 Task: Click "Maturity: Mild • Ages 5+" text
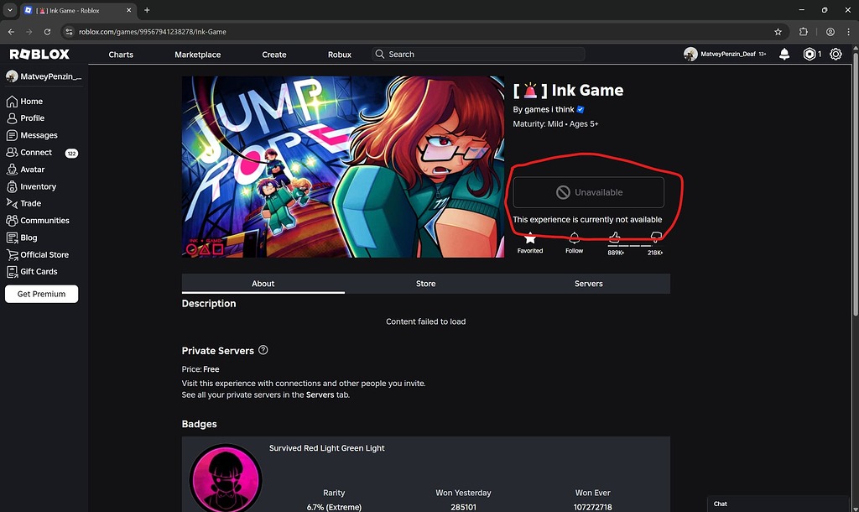point(555,124)
